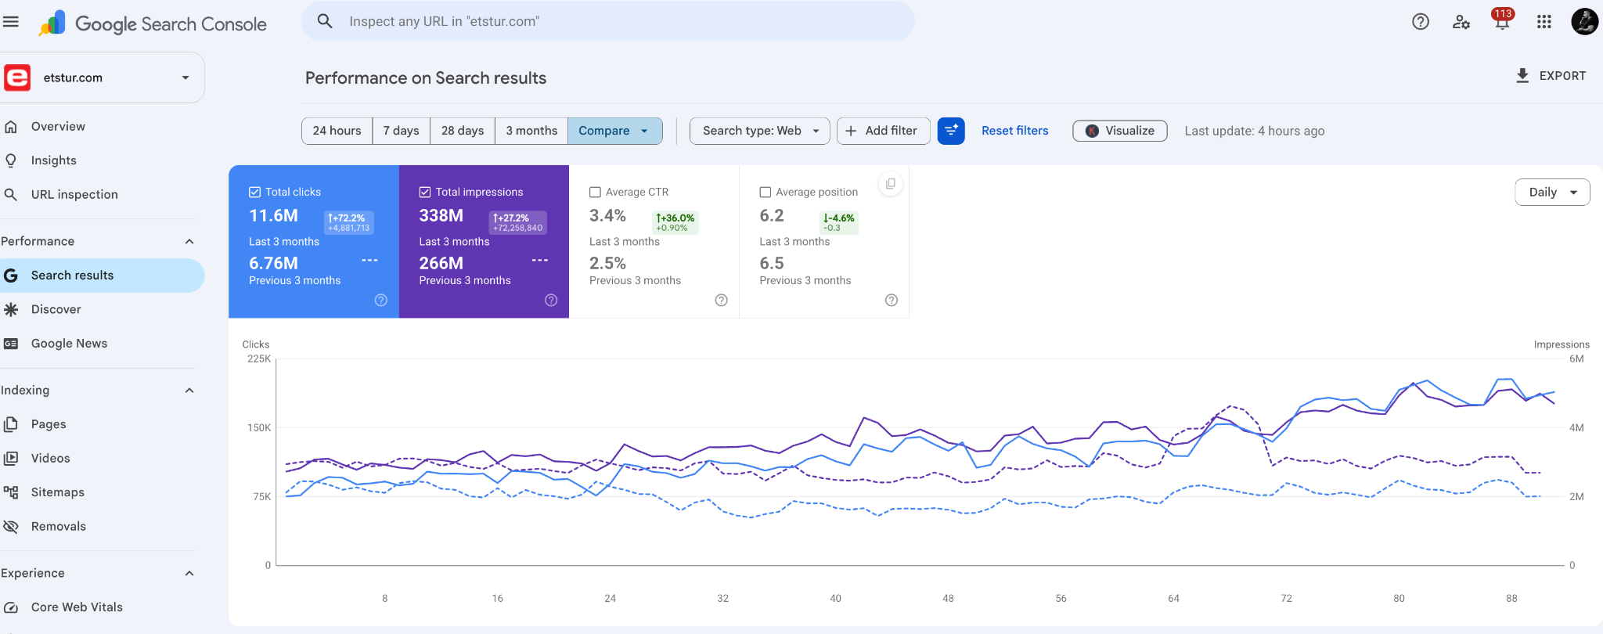
Task: Click the EXPORT button
Action: coord(1551,76)
